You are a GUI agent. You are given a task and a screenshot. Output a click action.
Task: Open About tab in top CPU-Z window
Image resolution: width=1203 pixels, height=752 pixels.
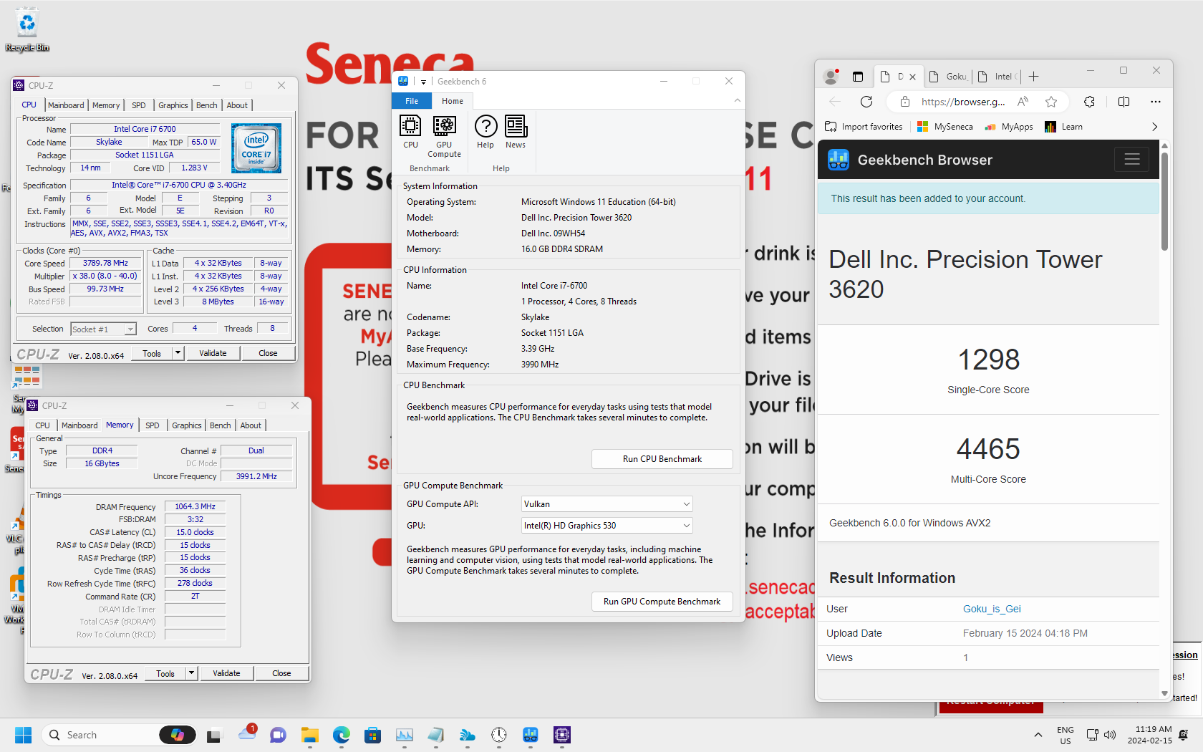click(x=237, y=105)
